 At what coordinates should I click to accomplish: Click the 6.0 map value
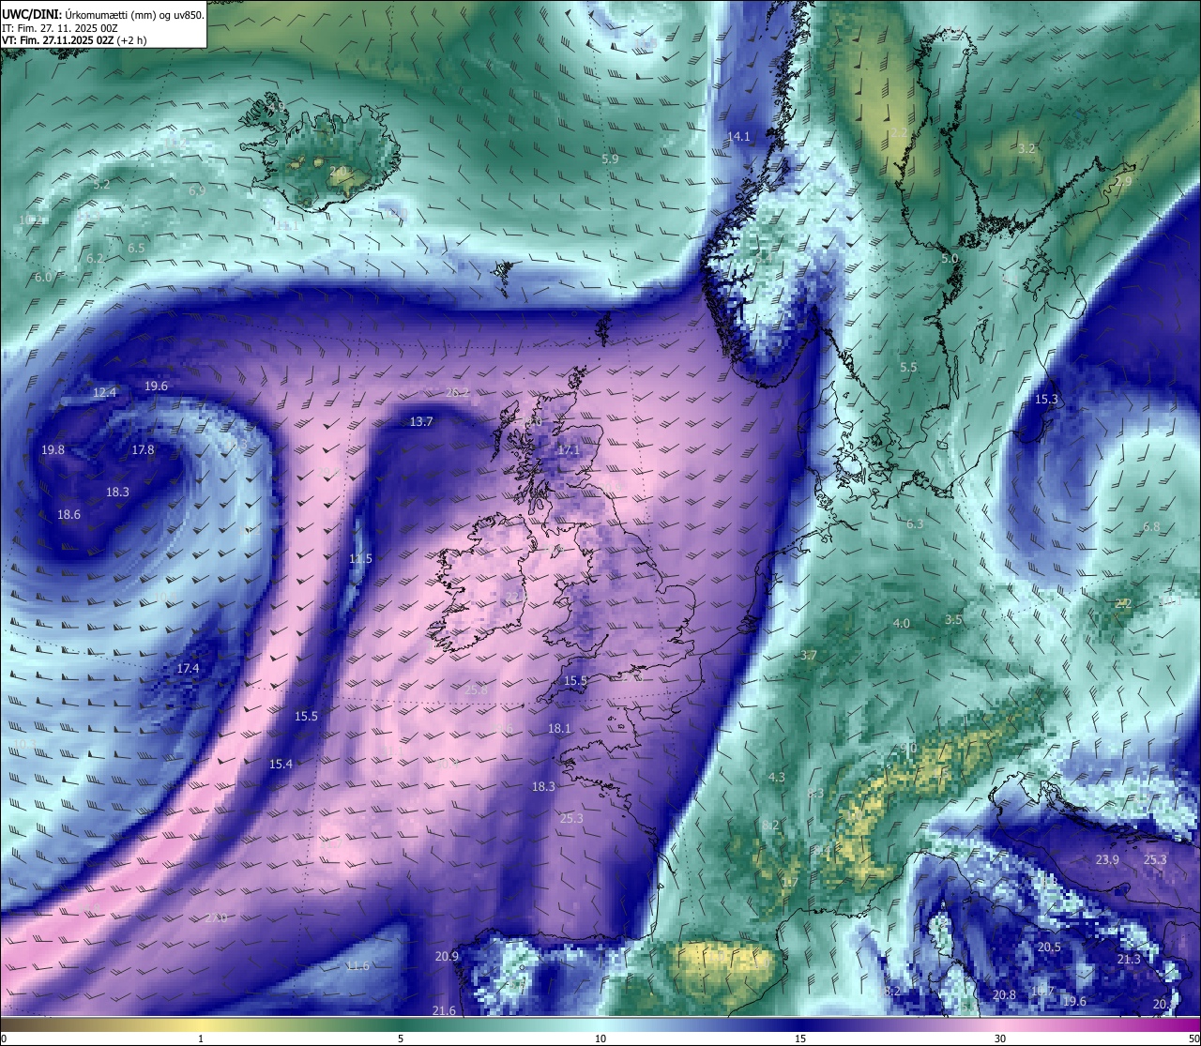(x=43, y=278)
